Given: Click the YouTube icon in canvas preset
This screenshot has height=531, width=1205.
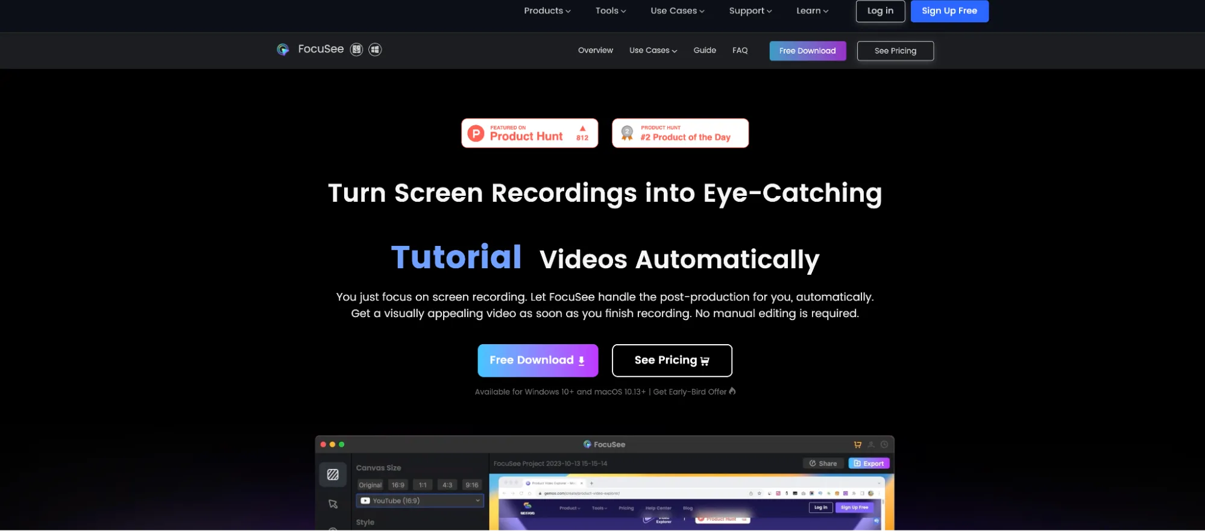Looking at the screenshot, I should click(365, 501).
